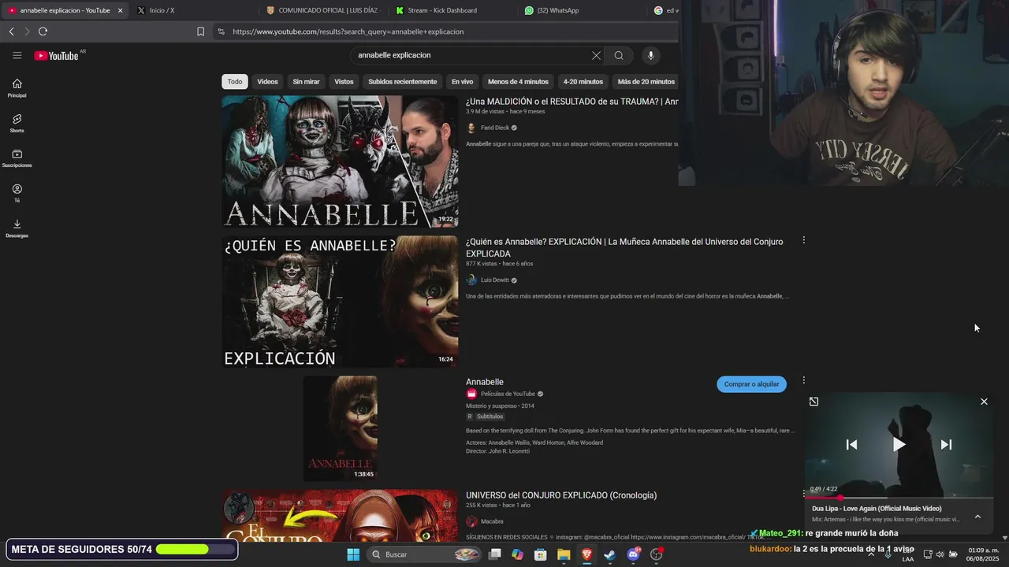1009x567 pixels.
Task: Play the Dua Lipa miniplayer video
Action: [x=899, y=444]
